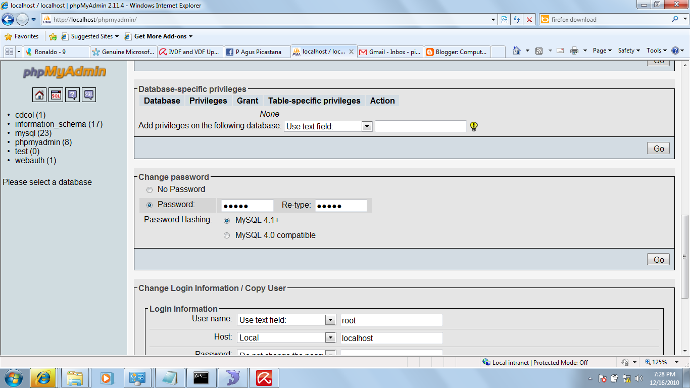Open the phpmyadmin (8) database link

43,142
